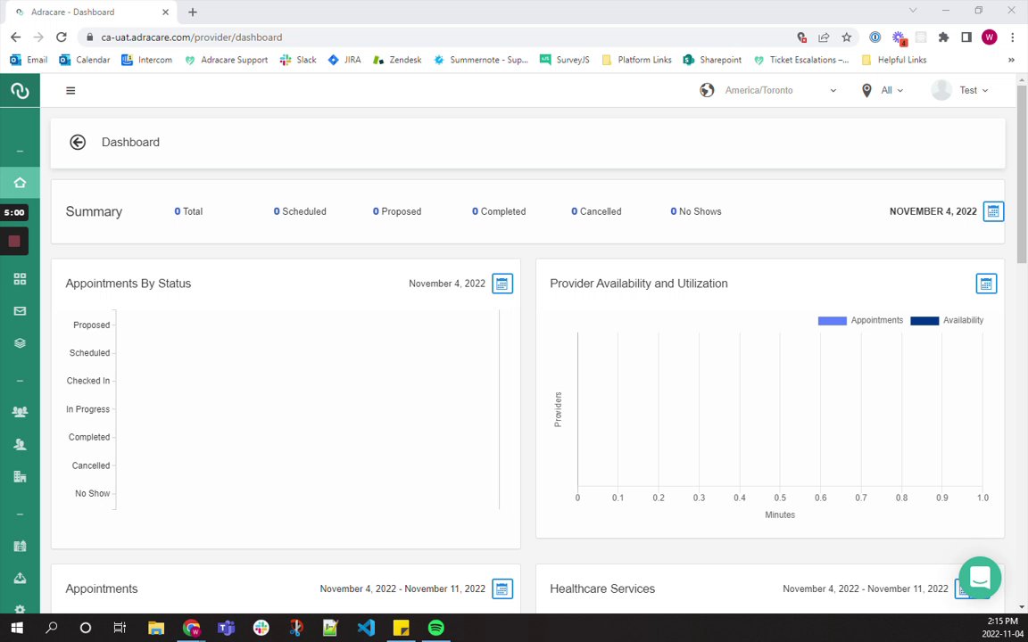Open Visual Studio Code from taskbar
Viewport: 1028px width, 642px height.
[366, 628]
